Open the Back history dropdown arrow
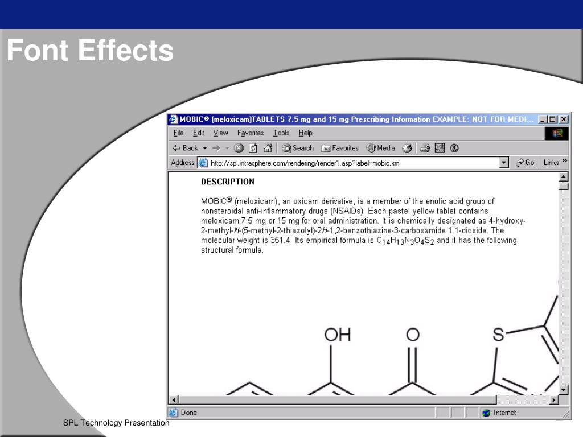 point(204,149)
